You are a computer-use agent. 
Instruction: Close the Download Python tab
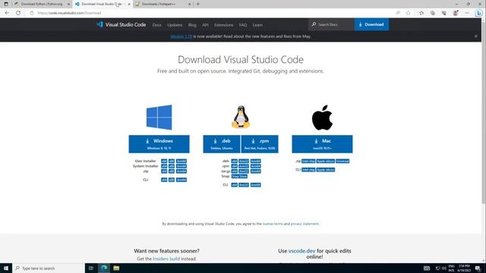point(68,4)
